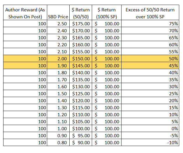The image size is (183, 153).
Task: Select the highlighted SBD price cell 1.90
Action: [x=58, y=66]
